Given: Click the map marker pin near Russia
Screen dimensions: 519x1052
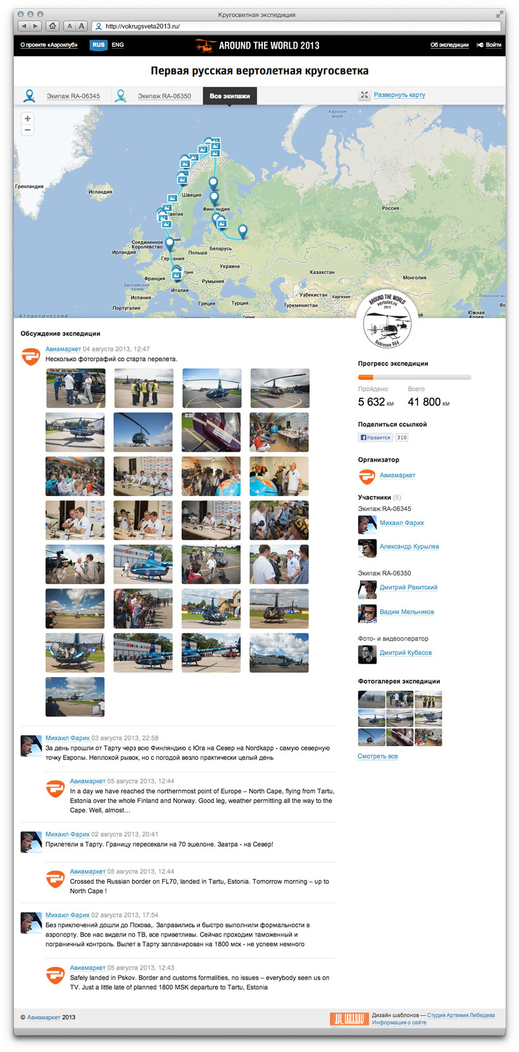Looking at the screenshot, I should click(242, 232).
